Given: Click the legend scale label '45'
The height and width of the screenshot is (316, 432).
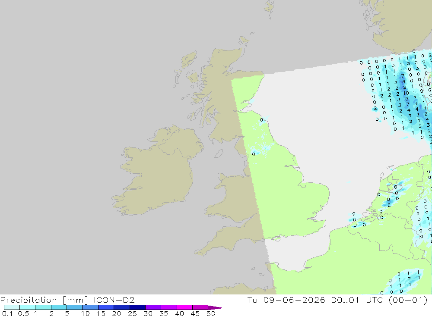Looking at the screenshot, I should (x=195, y=313).
